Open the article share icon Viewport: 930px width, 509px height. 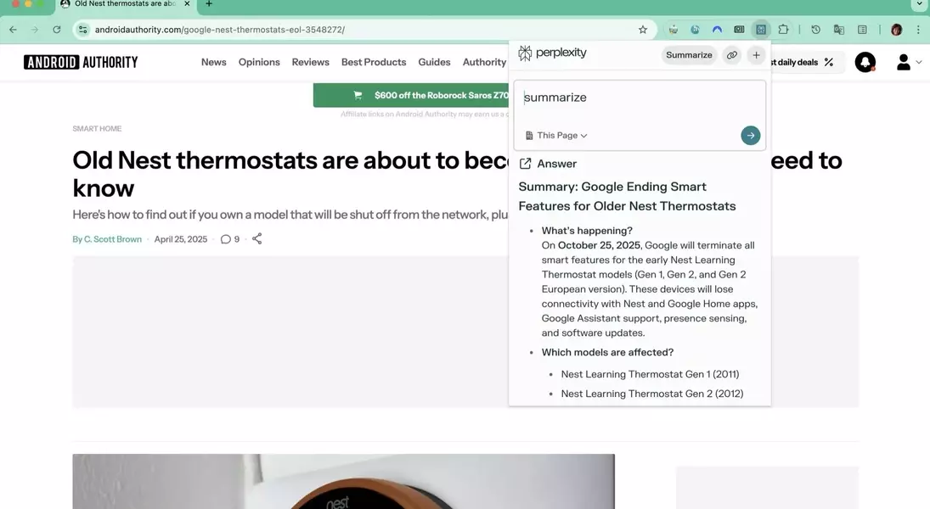[256, 238]
